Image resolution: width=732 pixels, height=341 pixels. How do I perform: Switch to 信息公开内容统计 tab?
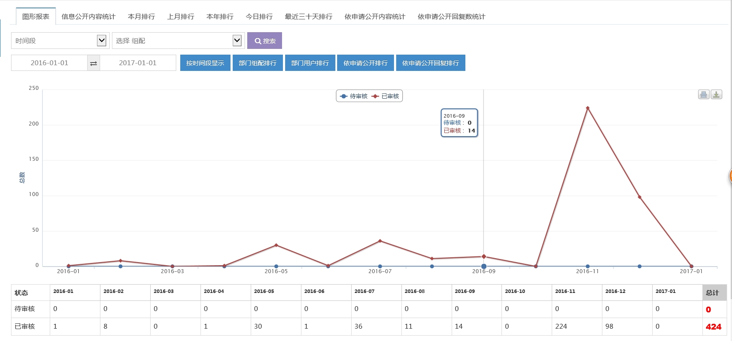[x=89, y=16]
